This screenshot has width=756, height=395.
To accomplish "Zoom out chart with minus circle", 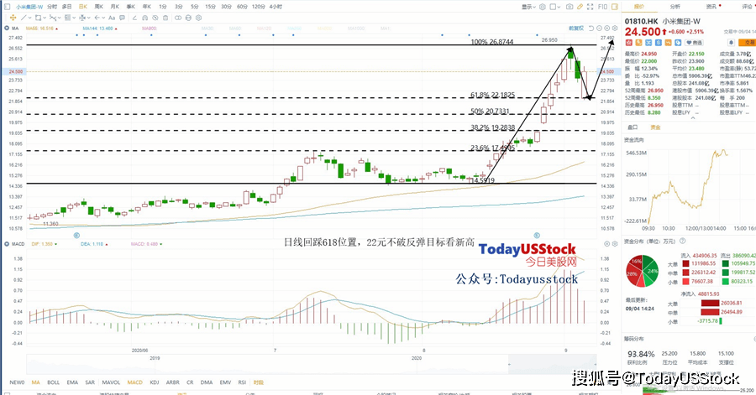I will (599, 29).
